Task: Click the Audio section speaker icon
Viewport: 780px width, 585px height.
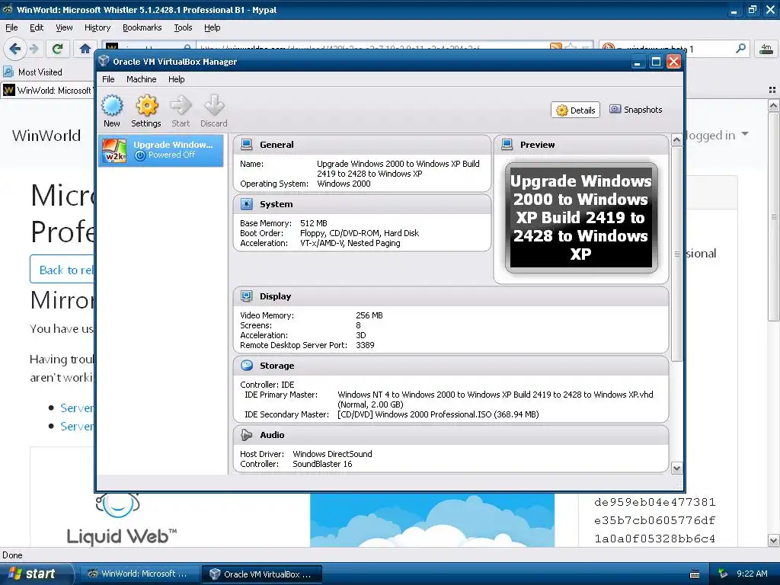Action: [x=246, y=435]
